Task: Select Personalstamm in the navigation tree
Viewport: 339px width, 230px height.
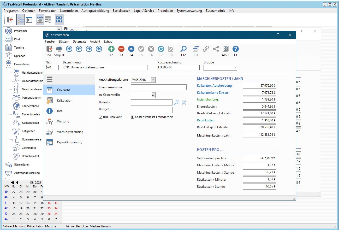Action: pos(31,98)
